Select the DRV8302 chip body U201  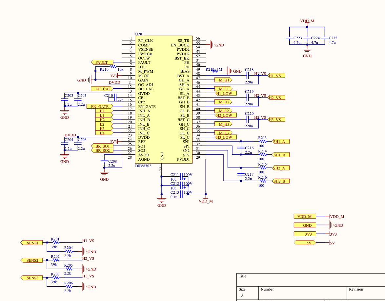click(x=162, y=98)
